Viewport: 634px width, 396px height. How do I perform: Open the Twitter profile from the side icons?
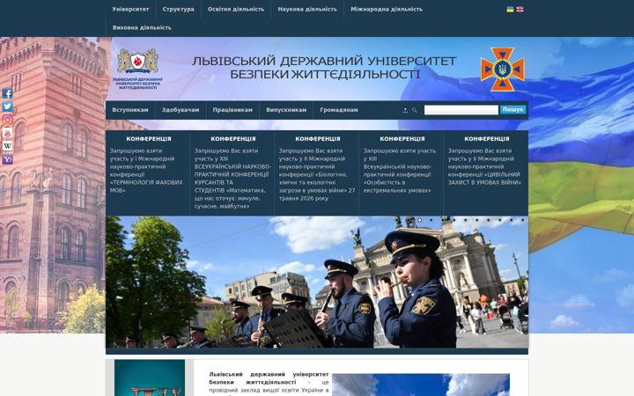pyautogui.click(x=7, y=106)
